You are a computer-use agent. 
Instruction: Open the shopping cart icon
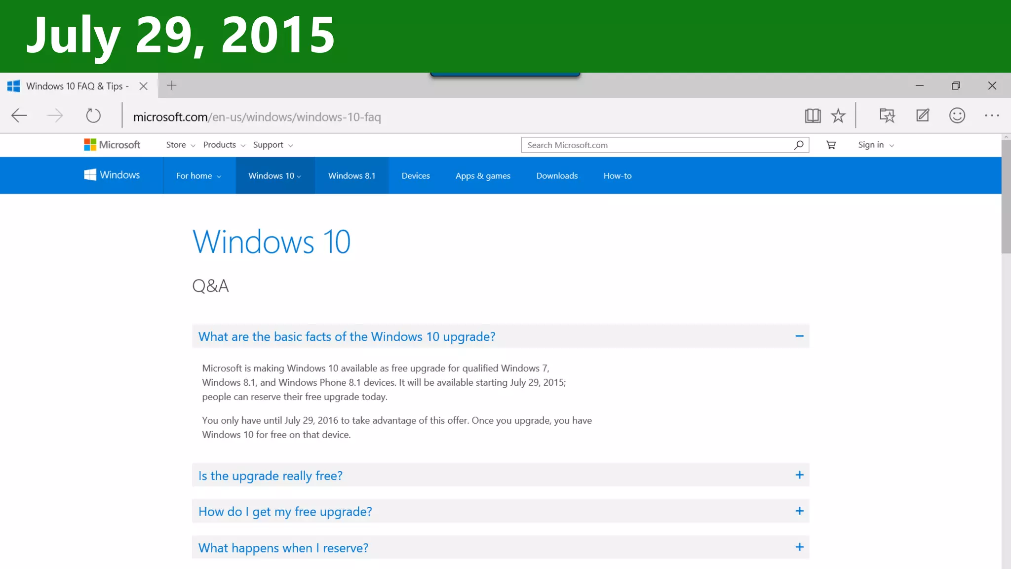point(831,145)
